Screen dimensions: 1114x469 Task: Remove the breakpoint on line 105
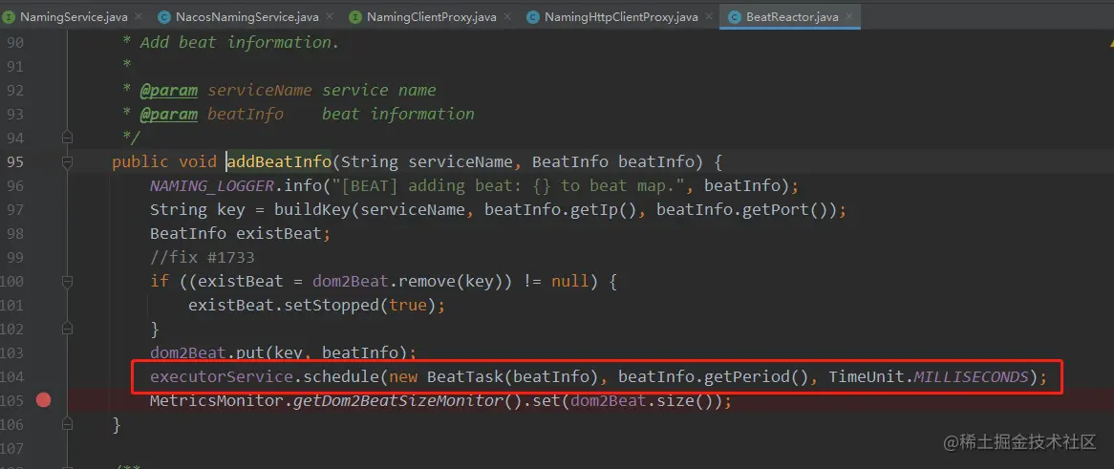pyautogui.click(x=44, y=401)
